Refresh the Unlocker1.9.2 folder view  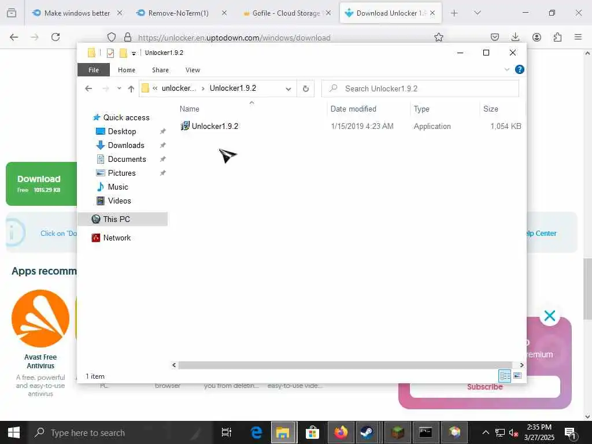coord(306,88)
